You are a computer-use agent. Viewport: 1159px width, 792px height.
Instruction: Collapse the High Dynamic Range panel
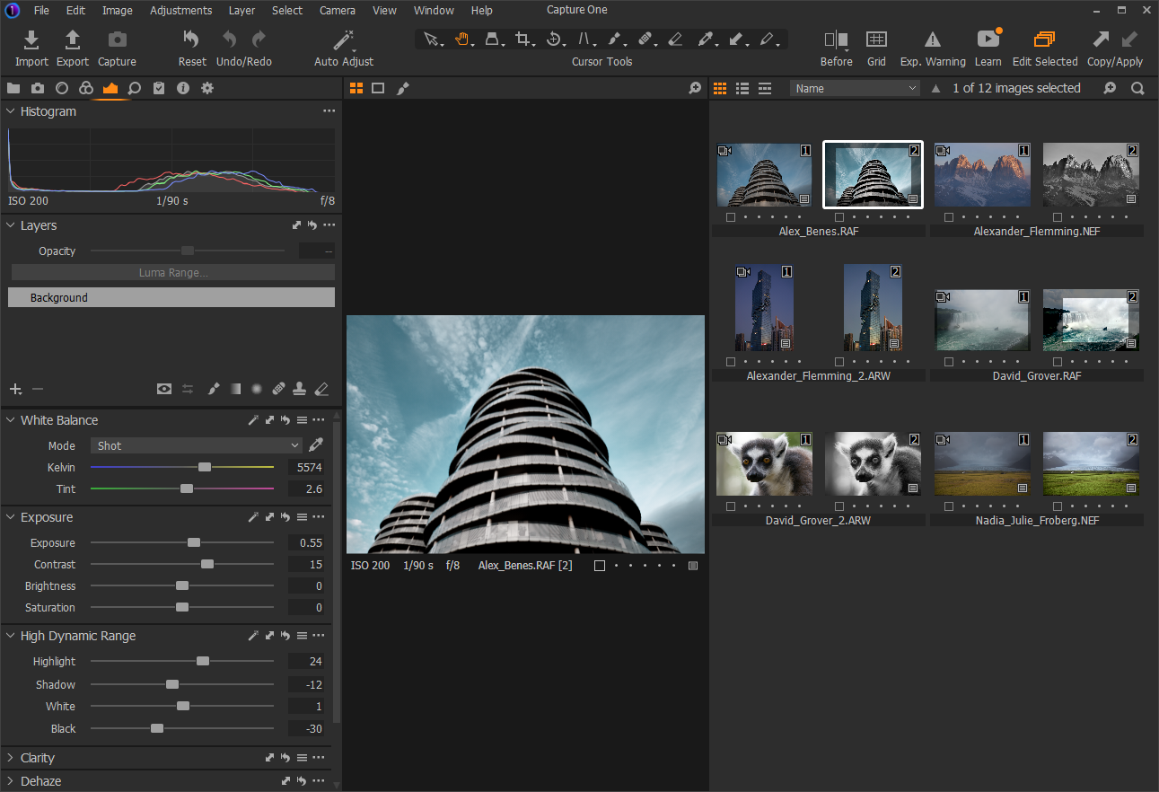coord(11,636)
